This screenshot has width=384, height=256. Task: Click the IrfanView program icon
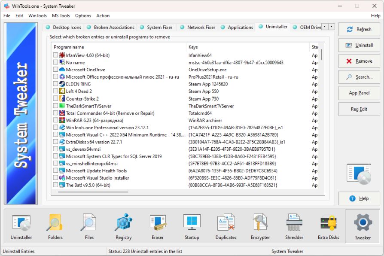coord(62,55)
